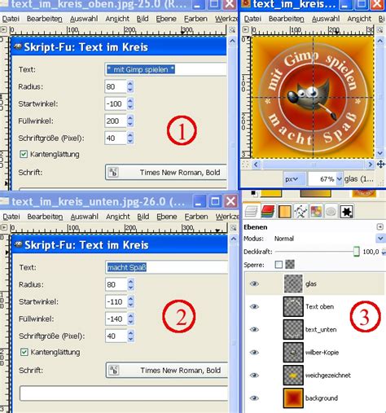The image size is (386, 413).
Task: Hide the background layer via eye icon
Action: (254, 398)
